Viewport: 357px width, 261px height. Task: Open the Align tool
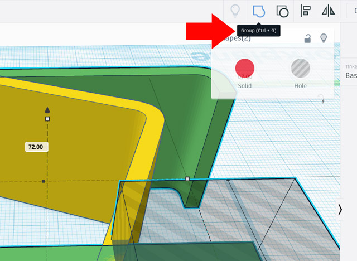(x=306, y=11)
